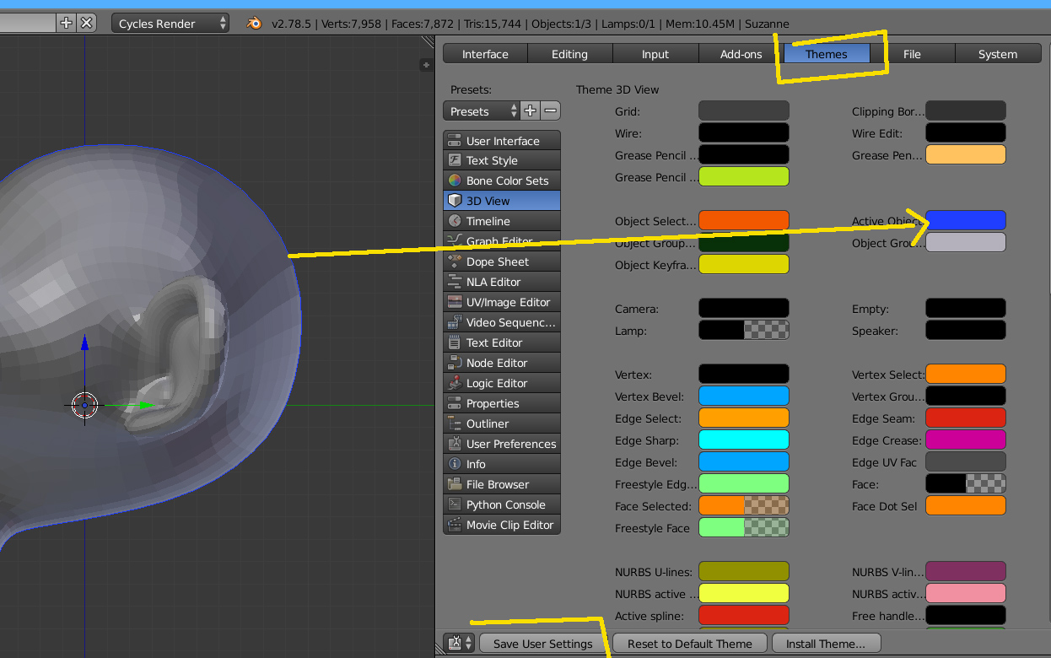Image resolution: width=1051 pixels, height=658 pixels.
Task: Add new scene with header plus button
Action: tap(67, 23)
